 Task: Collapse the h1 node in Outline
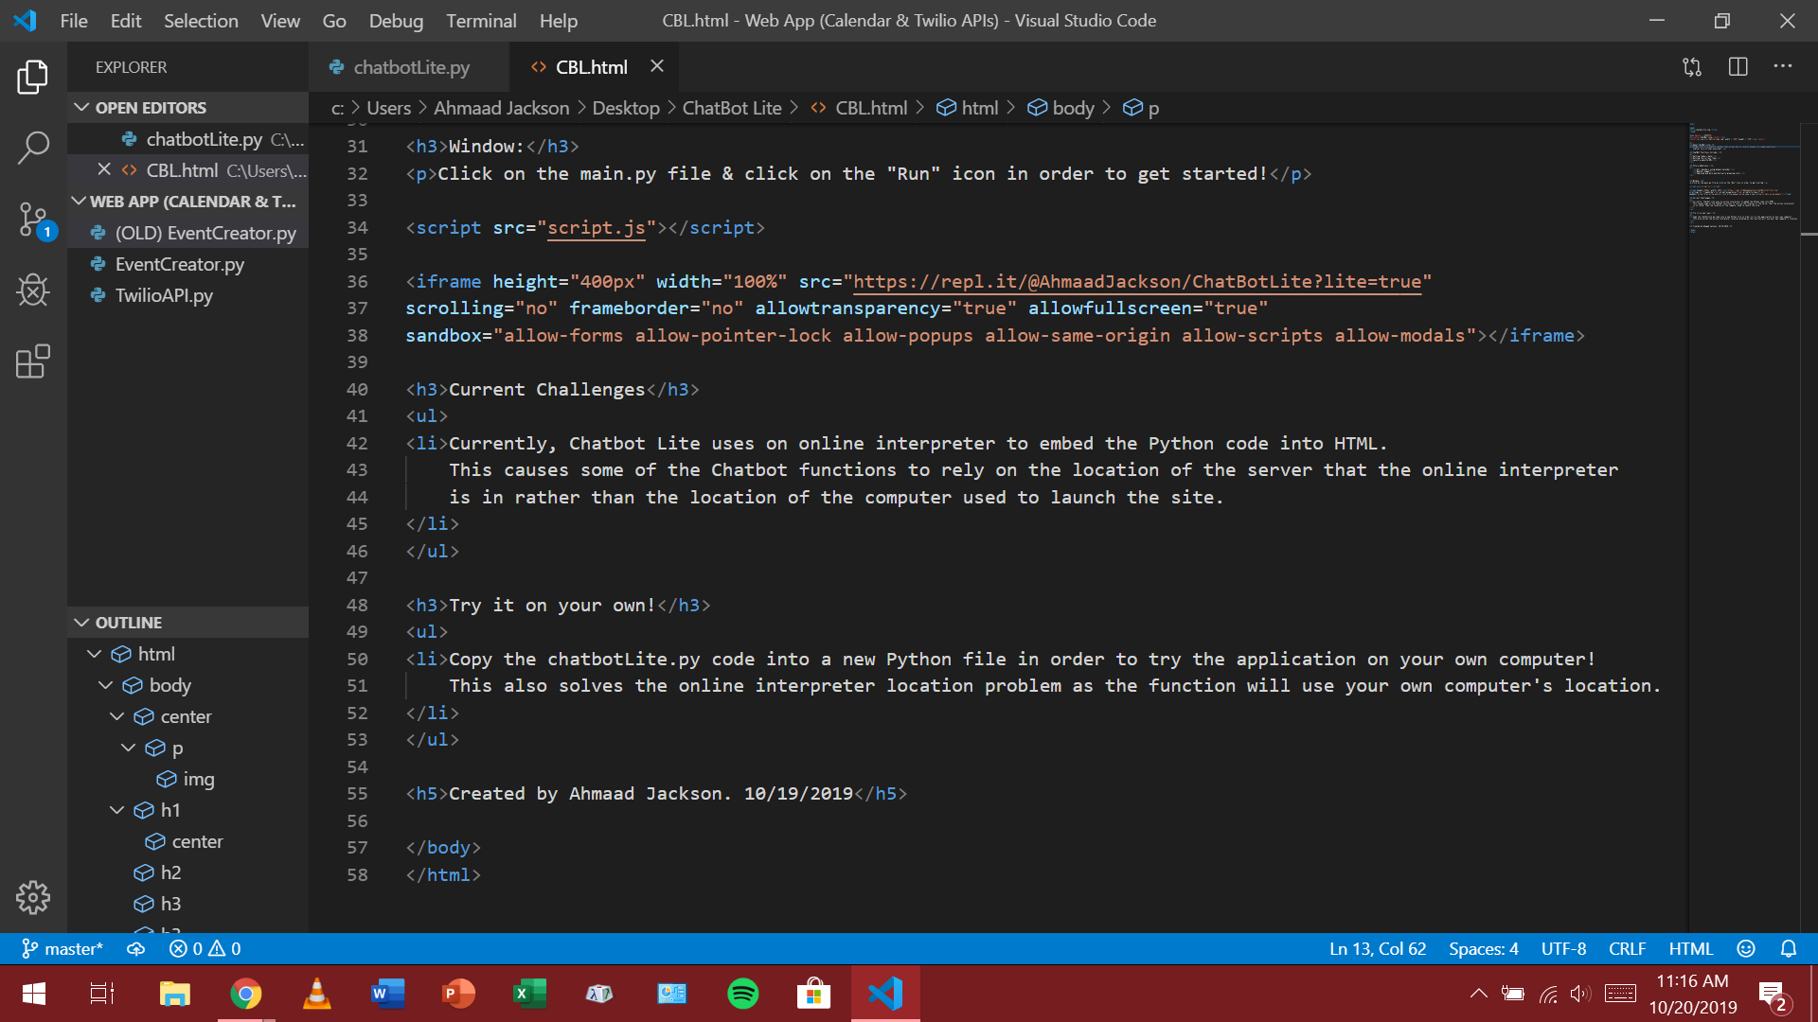pyautogui.click(x=116, y=810)
